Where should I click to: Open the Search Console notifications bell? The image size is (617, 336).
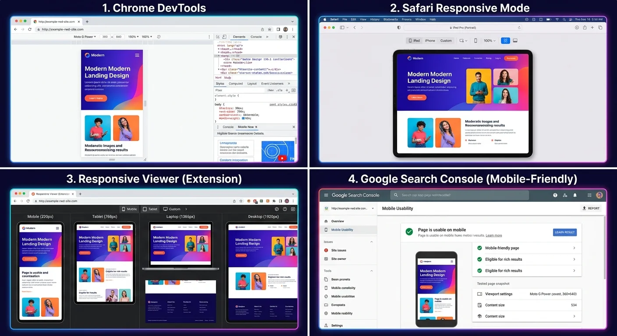pos(575,195)
